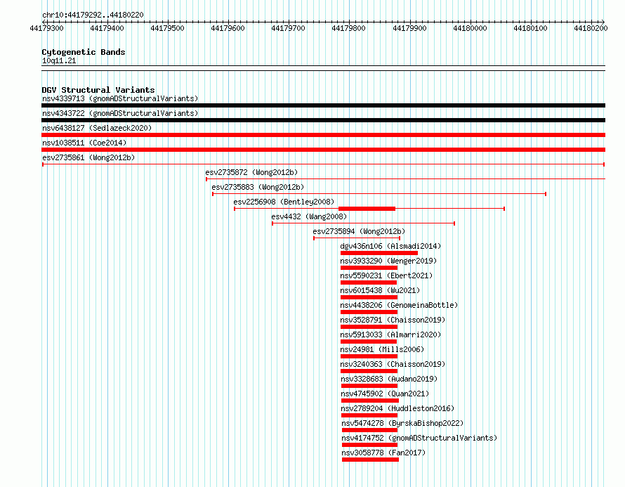625x487 pixels.
Task: Click the 44180200 ruler position
Action: click(591, 28)
